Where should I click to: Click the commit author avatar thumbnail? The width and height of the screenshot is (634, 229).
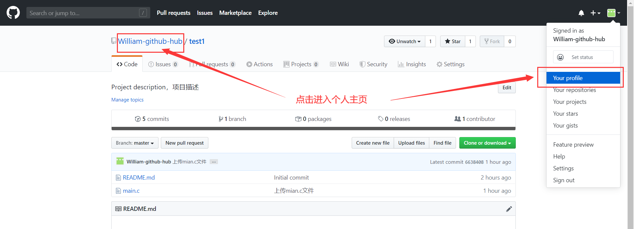coord(120,161)
